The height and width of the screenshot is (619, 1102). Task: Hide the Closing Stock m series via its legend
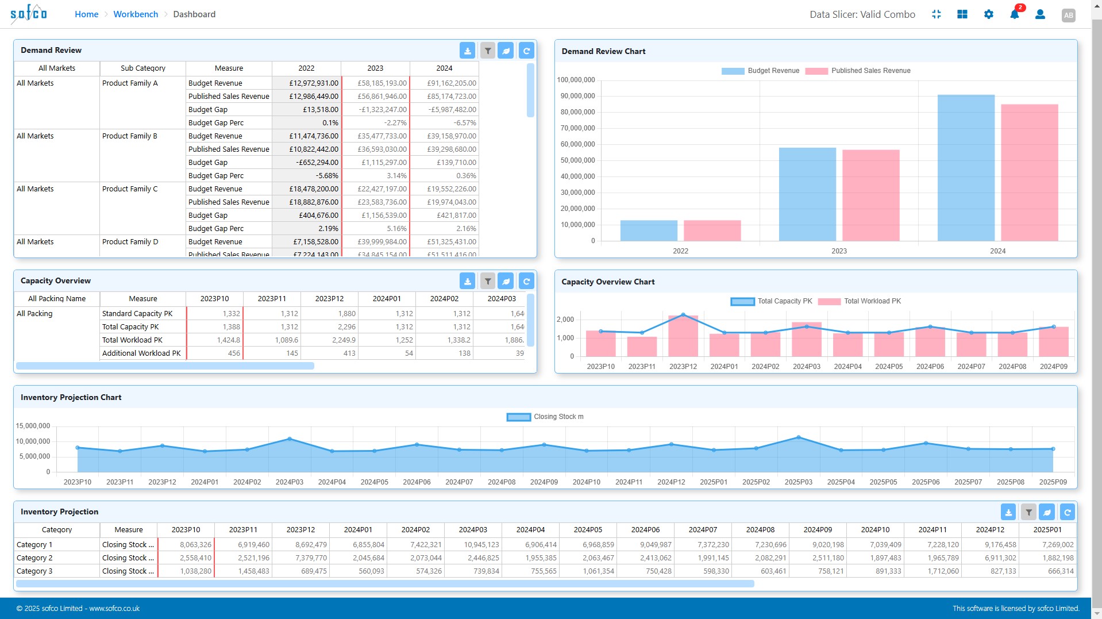(x=545, y=416)
